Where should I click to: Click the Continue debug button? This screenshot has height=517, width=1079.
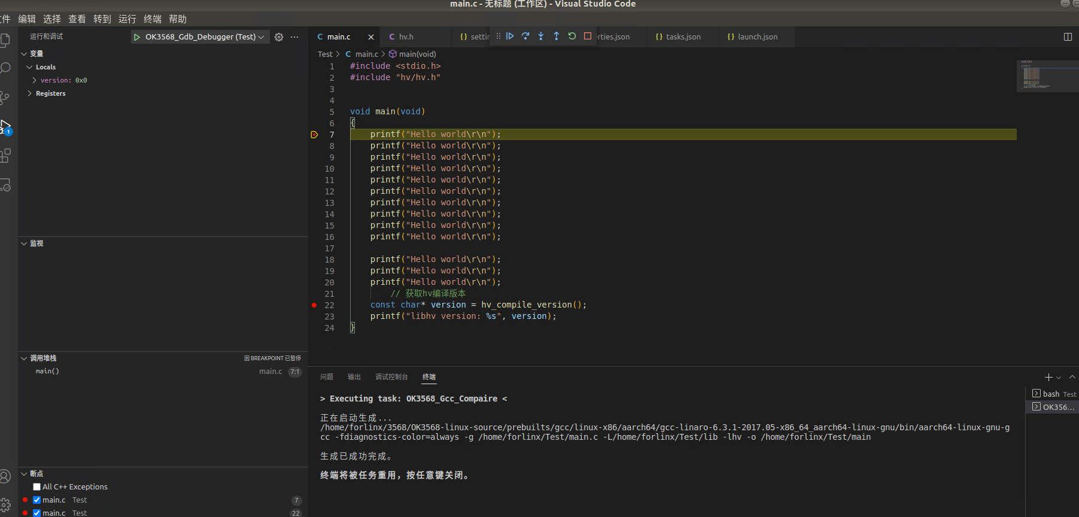tap(510, 36)
